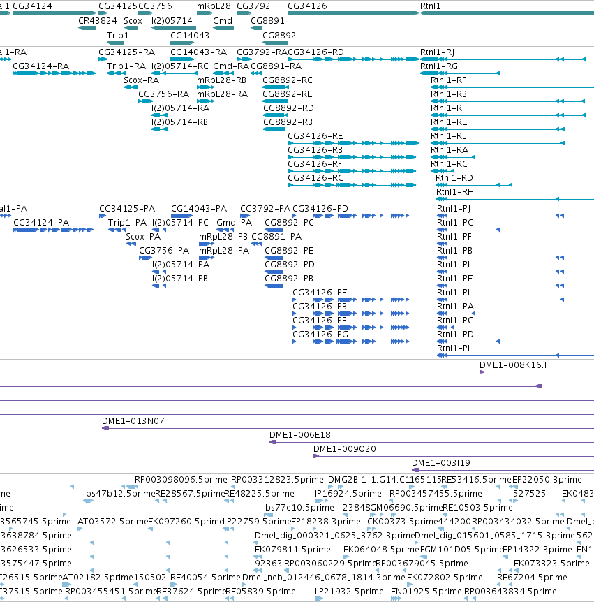Select EST RP003098096.5prime label
This screenshot has width=594, height=602.
click(181, 480)
